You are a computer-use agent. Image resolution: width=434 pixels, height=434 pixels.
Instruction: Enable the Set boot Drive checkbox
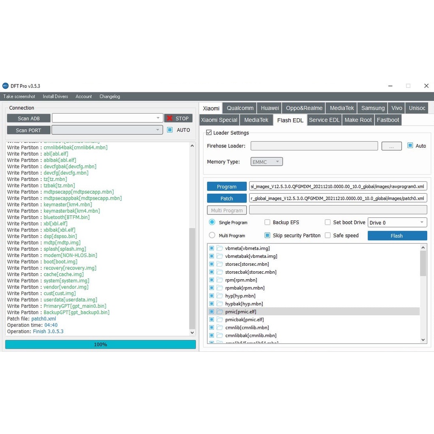328,222
